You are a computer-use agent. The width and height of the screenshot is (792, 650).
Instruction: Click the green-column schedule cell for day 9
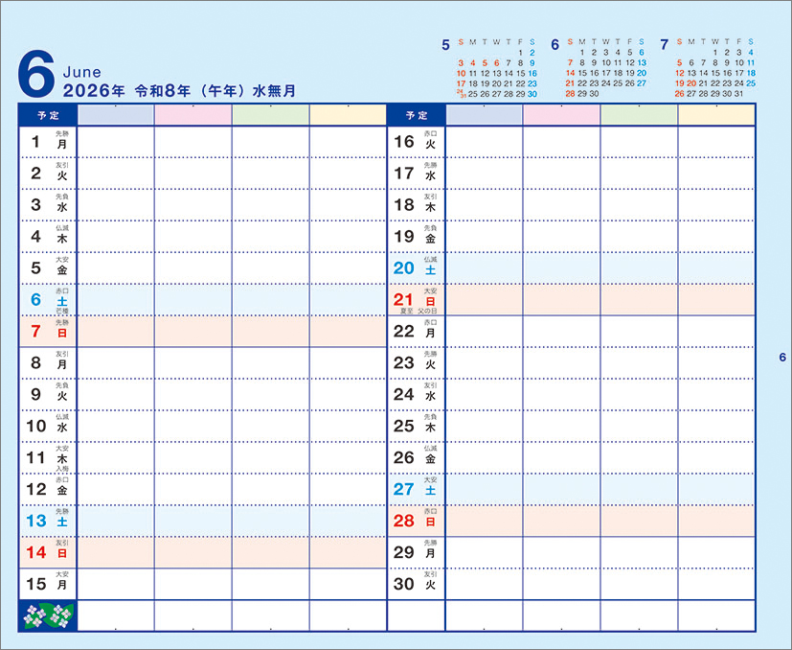click(270, 394)
